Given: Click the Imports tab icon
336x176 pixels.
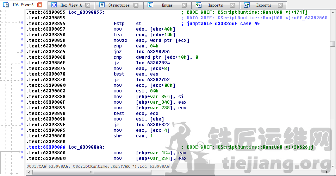Looking at the screenshot, I should 199,5.
